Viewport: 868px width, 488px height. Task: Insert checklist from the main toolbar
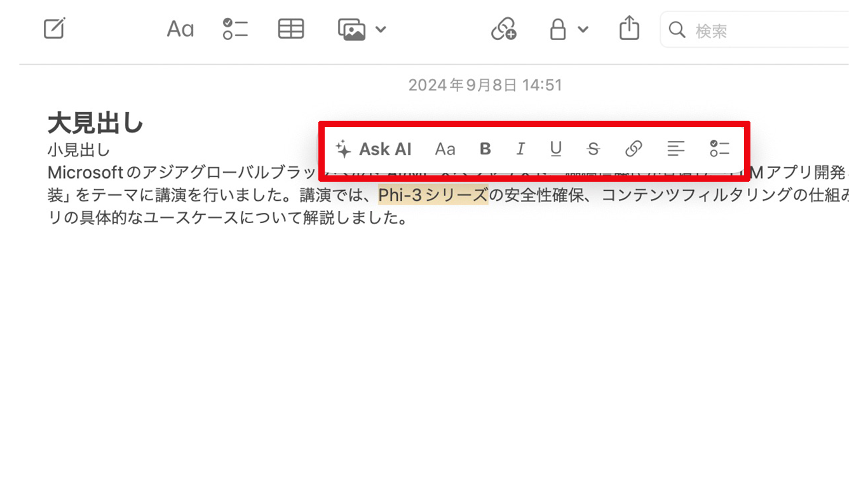point(235,29)
